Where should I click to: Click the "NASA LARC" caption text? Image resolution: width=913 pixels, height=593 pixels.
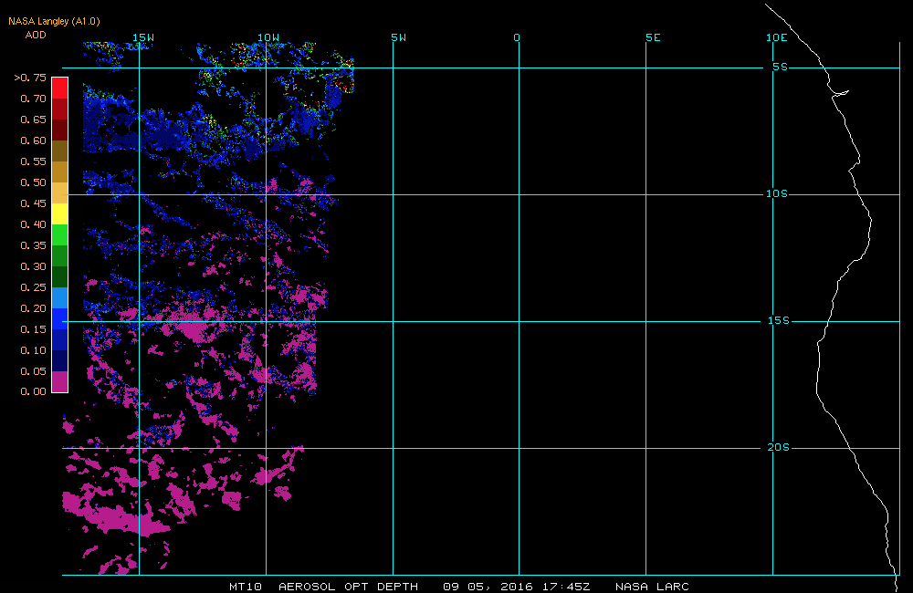[652, 587]
